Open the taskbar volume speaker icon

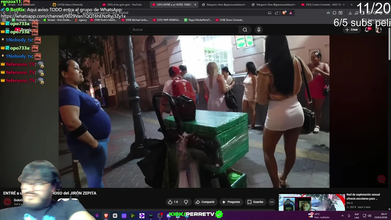(370, 216)
